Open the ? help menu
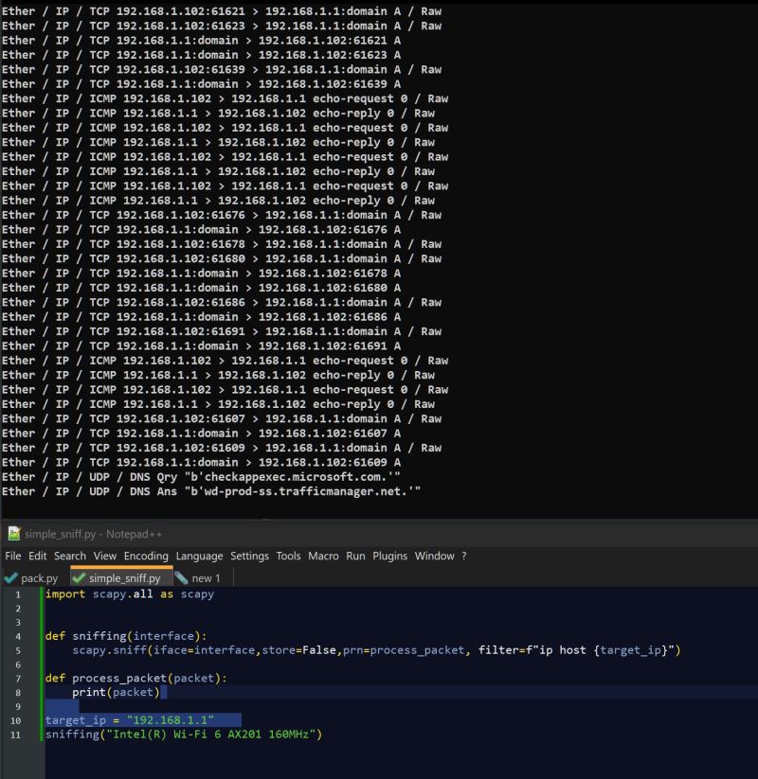Viewport: 758px width, 779px height. [464, 556]
